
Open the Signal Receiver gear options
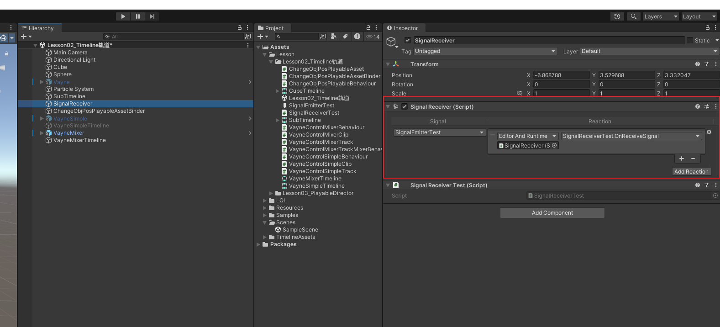709,132
